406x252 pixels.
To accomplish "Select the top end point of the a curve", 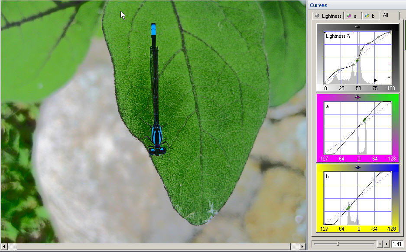I will click(381, 102).
